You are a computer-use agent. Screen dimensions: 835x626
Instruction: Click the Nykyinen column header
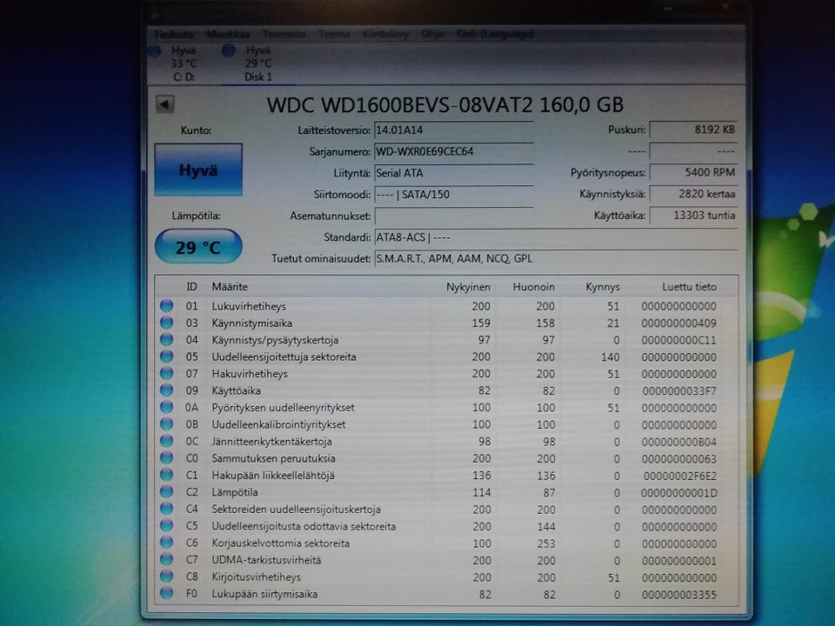tap(468, 287)
